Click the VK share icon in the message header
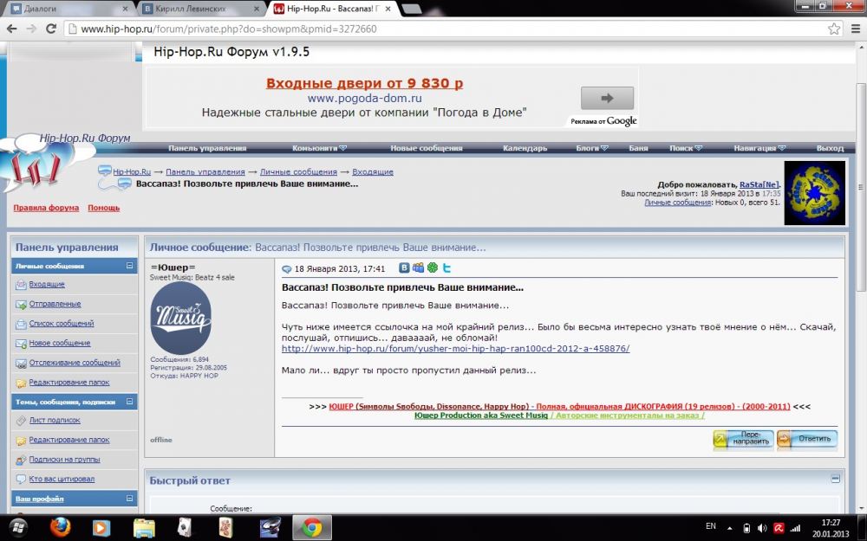Image resolution: width=867 pixels, height=541 pixels. coord(404,267)
